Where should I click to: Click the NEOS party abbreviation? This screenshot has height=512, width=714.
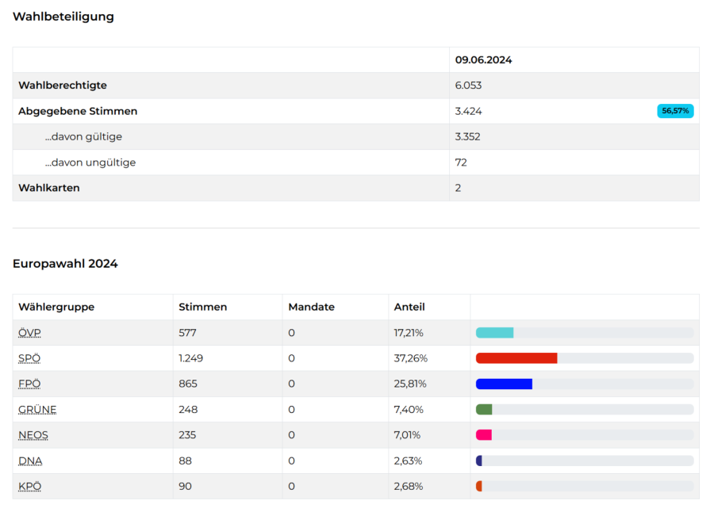[x=33, y=435]
